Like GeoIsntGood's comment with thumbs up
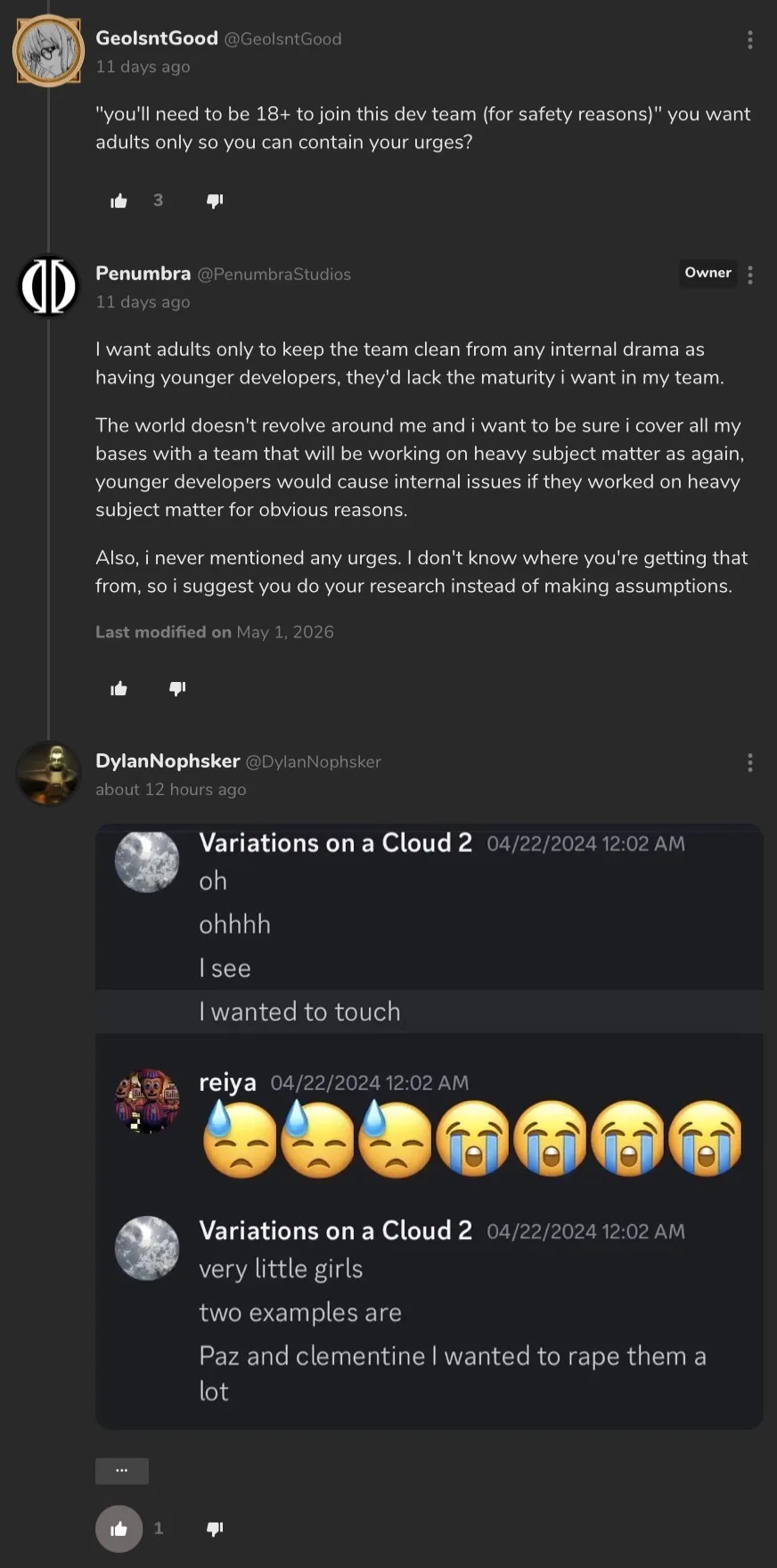This screenshot has width=777, height=1568. point(119,201)
